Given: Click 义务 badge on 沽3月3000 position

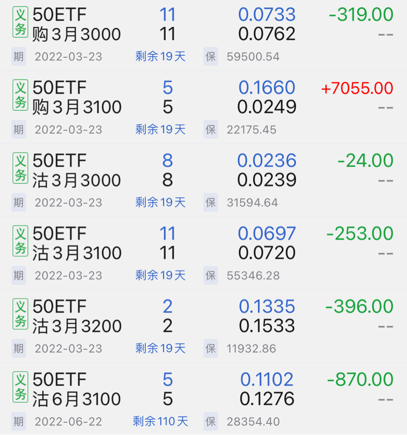Looking at the screenshot, I should pyautogui.click(x=20, y=169).
